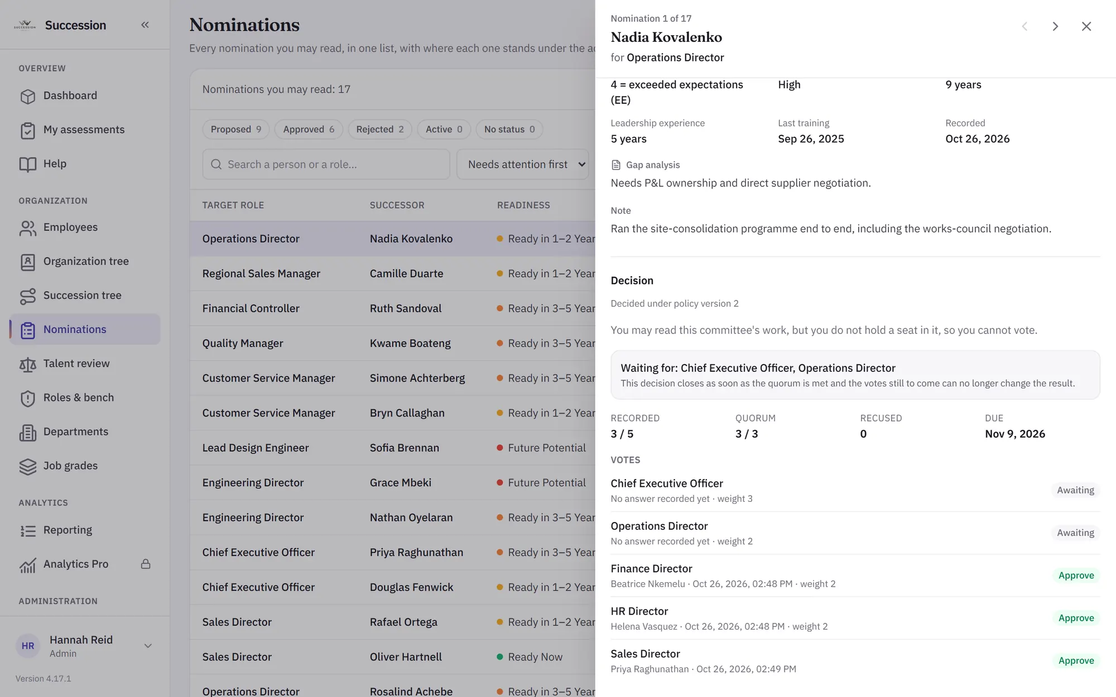The width and height of the screenshot is (1116, 697).
Task: Open Dashboard via its cube icon
Action: pos(27,96)
